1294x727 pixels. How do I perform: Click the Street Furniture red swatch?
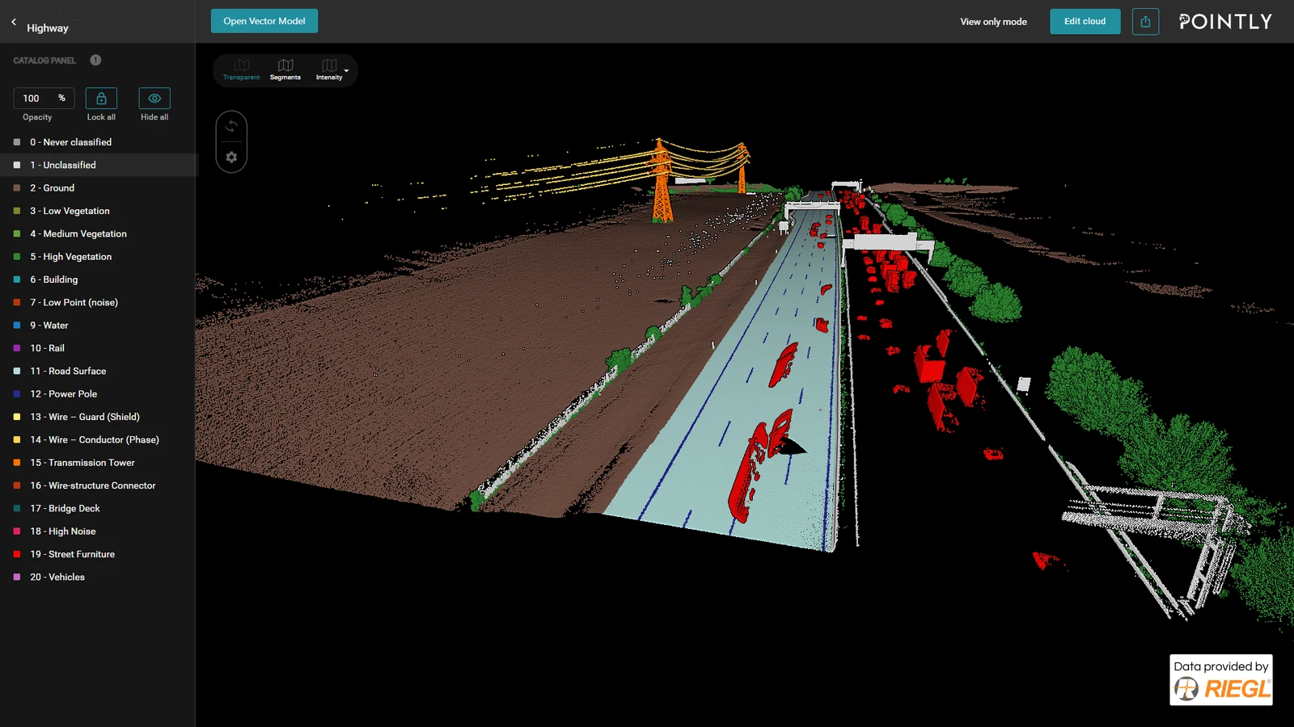(x=17, y=554)
